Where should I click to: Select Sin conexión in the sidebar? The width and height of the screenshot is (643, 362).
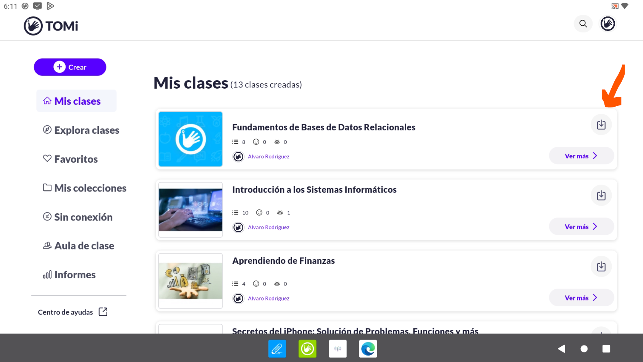pos(83,217)
